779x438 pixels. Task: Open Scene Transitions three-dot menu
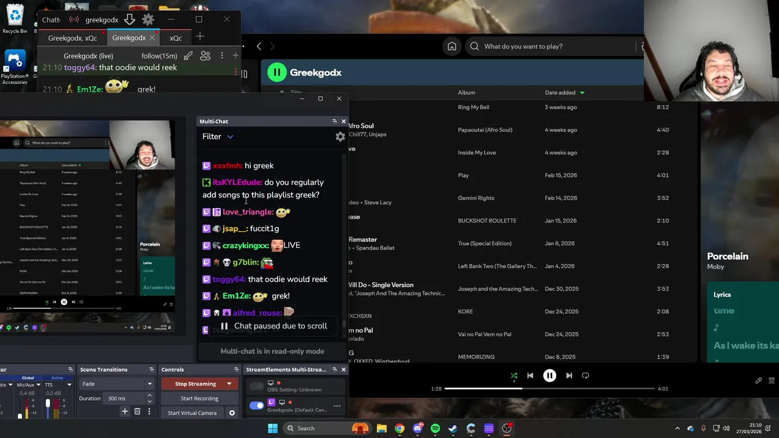point(149,412)
